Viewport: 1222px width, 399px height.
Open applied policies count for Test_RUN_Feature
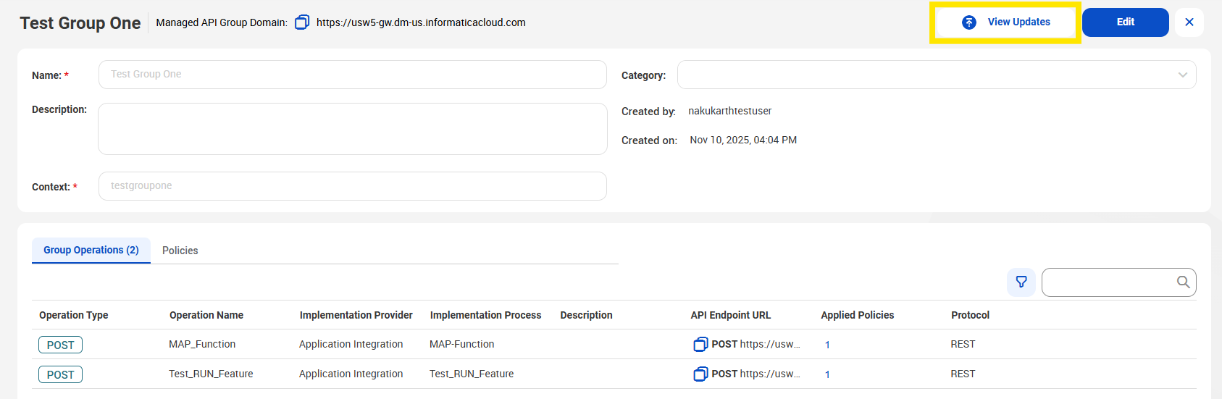click(827, 375)
